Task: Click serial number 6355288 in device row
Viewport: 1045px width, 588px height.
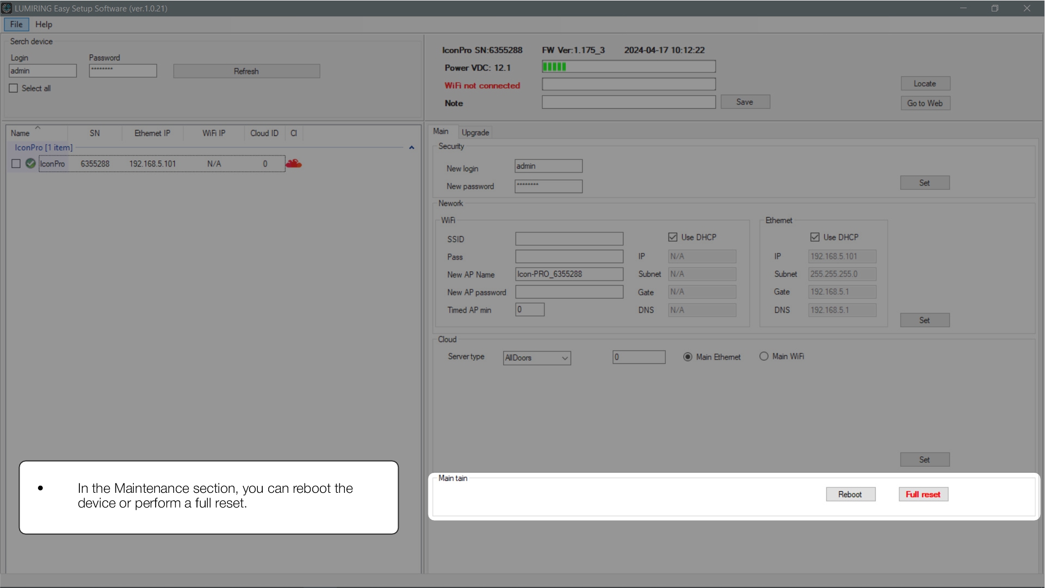Action: (95, 164)
